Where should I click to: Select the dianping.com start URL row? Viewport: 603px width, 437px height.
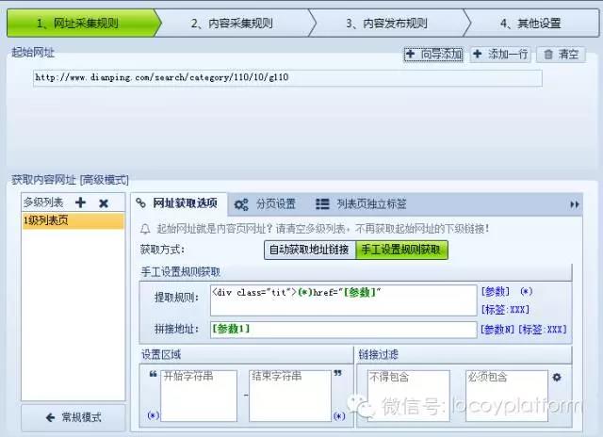click(287, 78)
